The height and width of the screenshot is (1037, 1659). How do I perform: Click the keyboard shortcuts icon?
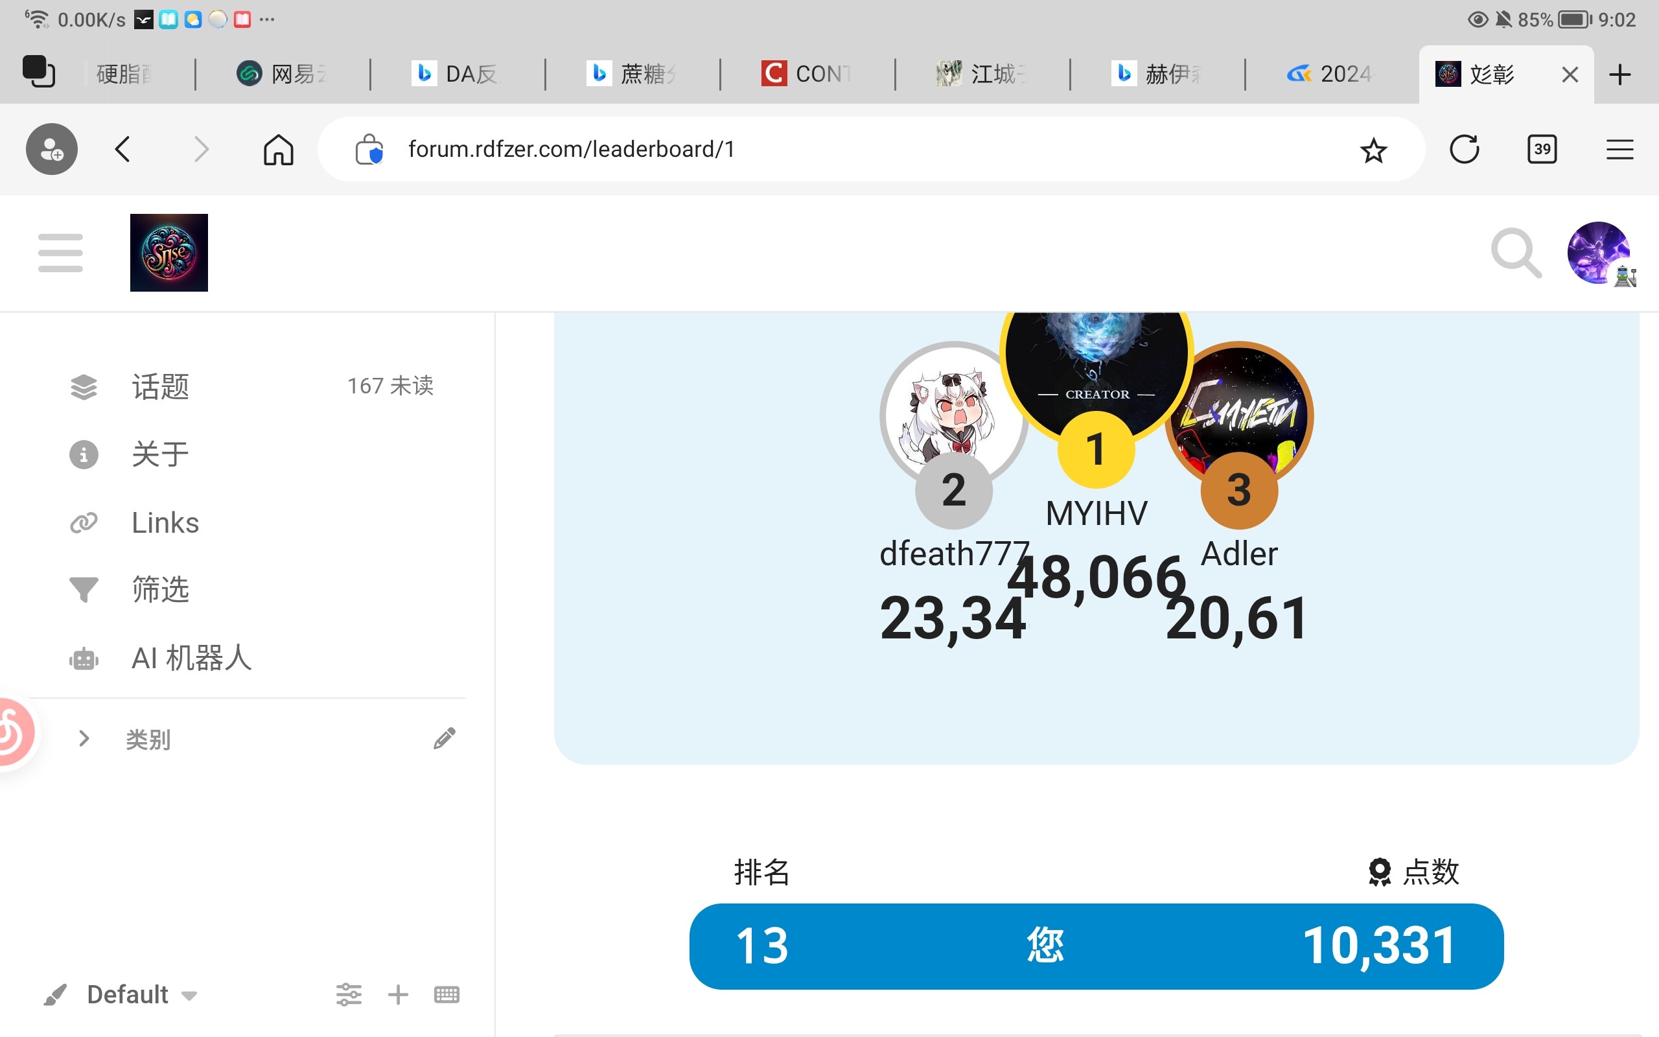[x=447, y=994]
